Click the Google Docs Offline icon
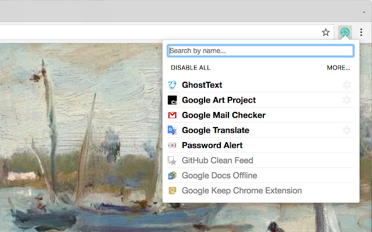Image resolution: width=372 pixels, height=232 pixels. [172, 176]
